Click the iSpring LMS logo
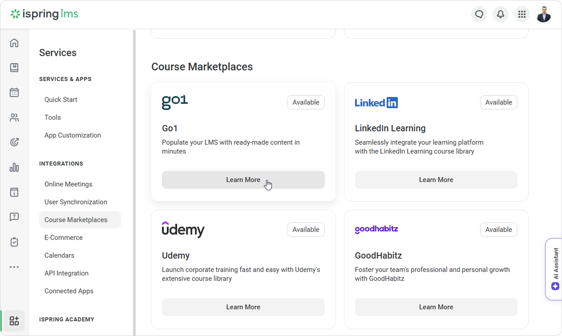Image resolution: width=562 pixels, height=336 pixels. 44,14
